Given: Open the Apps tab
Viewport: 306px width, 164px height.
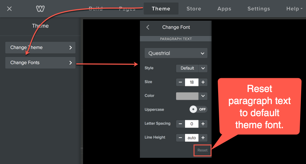Looking at the screenshot, I should pos(224,9).
